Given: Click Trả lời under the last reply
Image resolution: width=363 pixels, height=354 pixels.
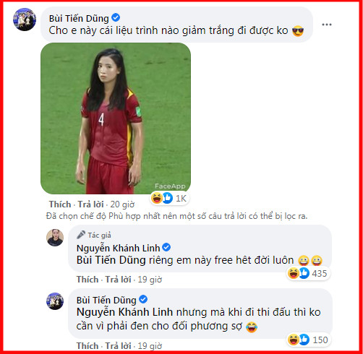Looking at the screenshot, I should [118, 346].
